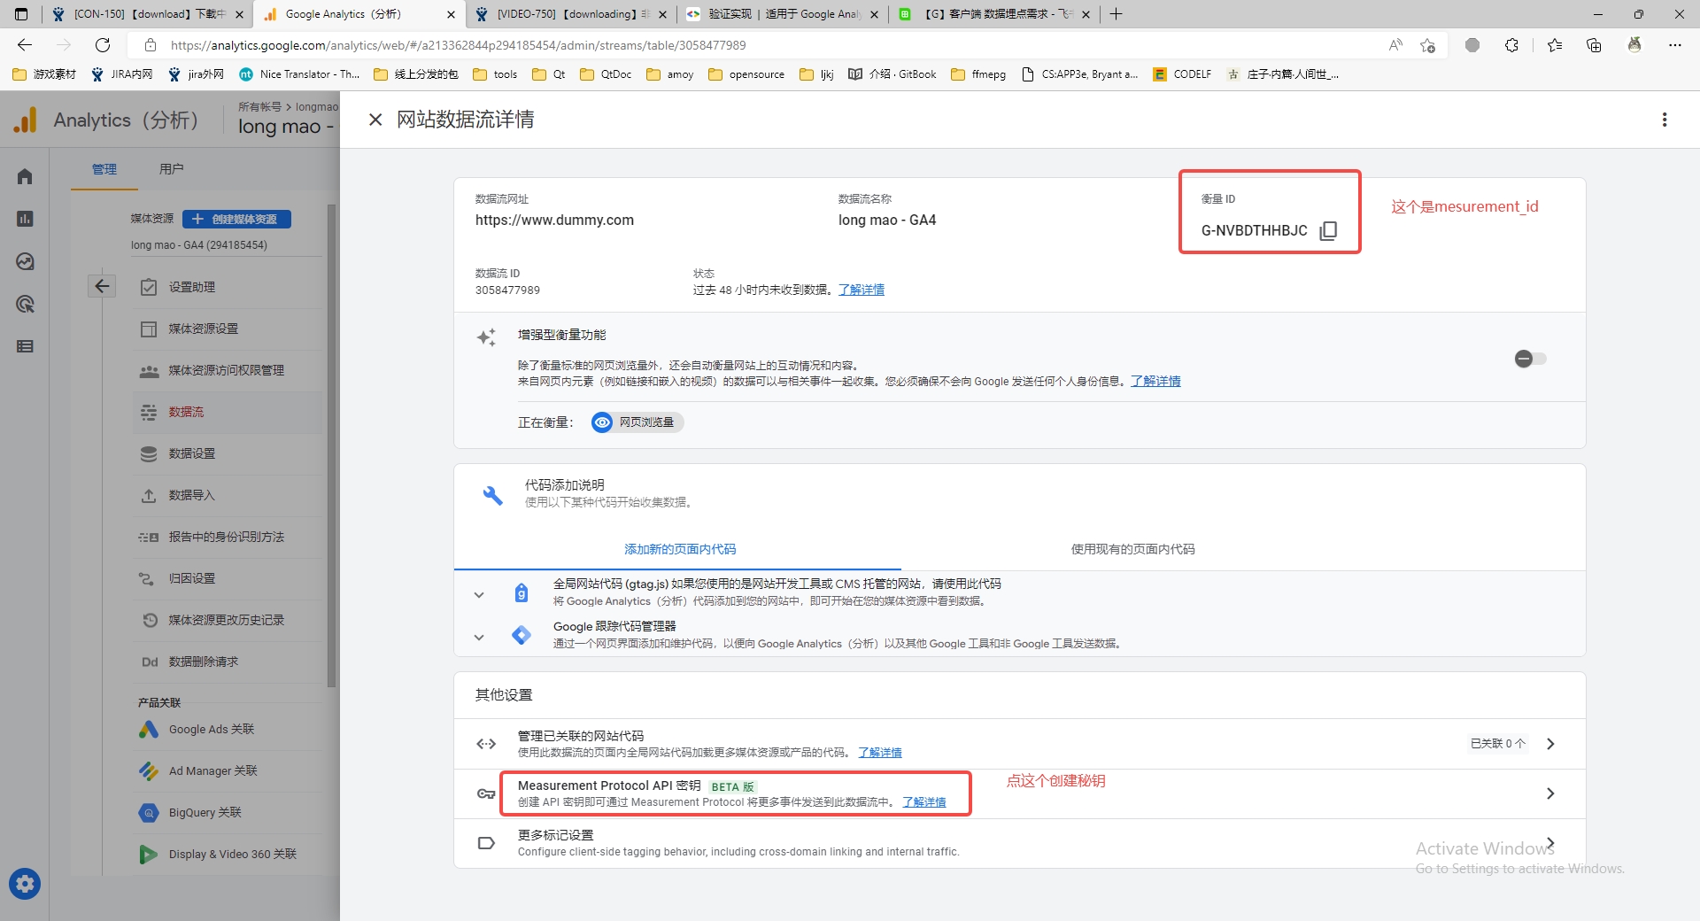This screenshot has height=921, width=1700.
Task: Open property access management item
Action: coord(228,370)
